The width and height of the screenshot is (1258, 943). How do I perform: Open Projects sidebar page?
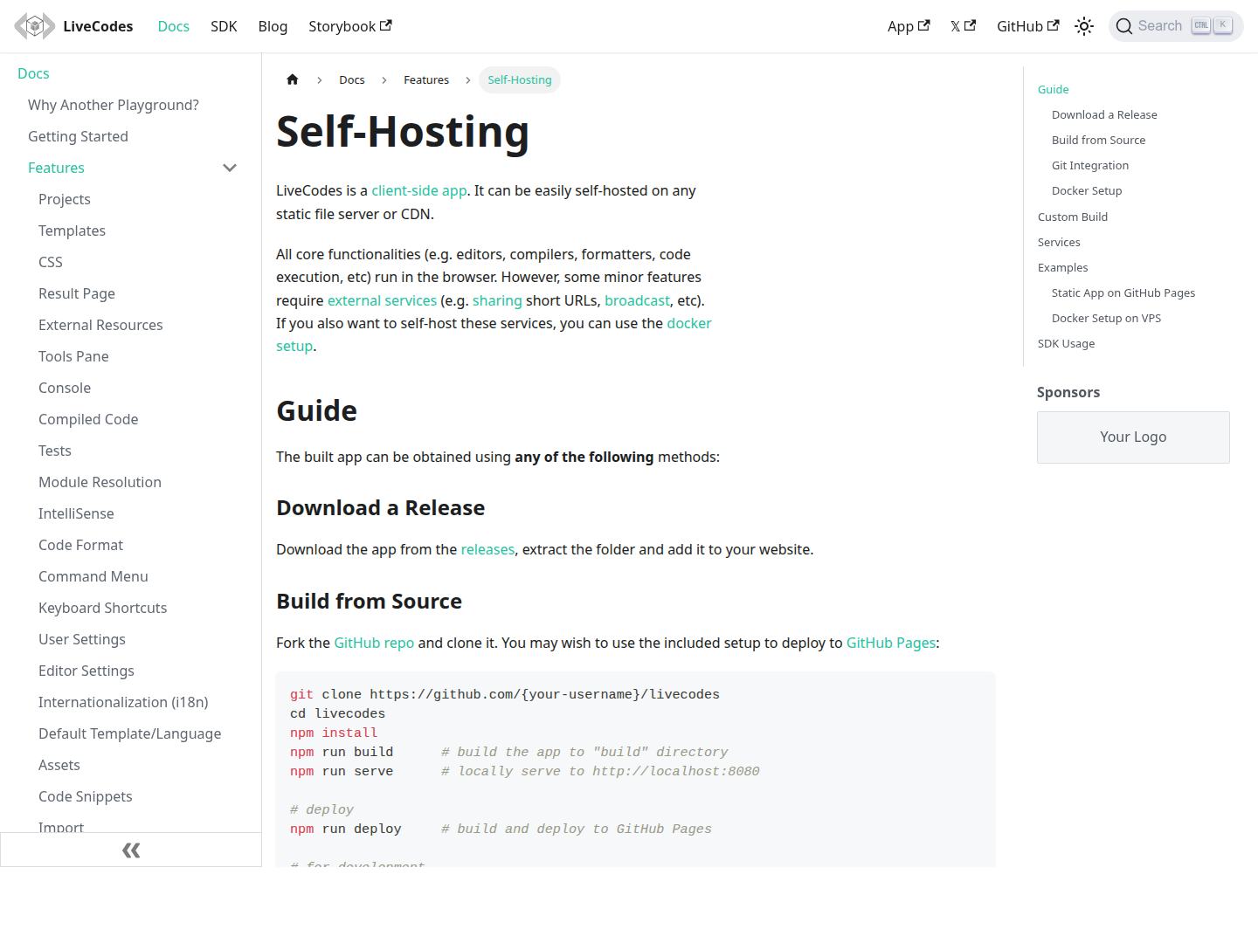pyautogui.click(x=65, y=199)
